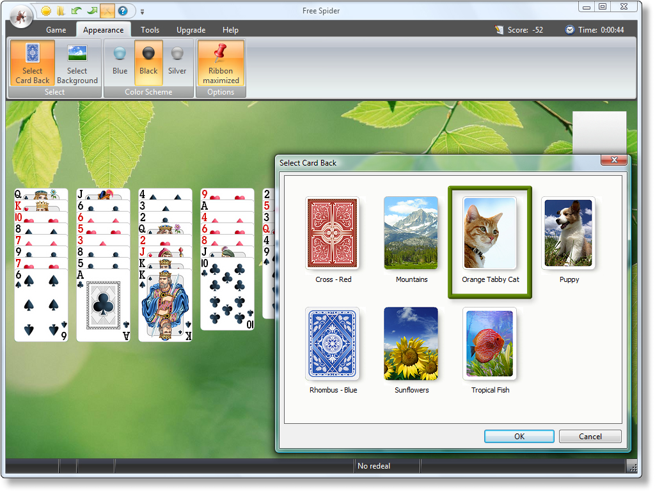Screen dimensions: 655x491
Task: Open the Select Background picker
Action: tap(77, 63)
